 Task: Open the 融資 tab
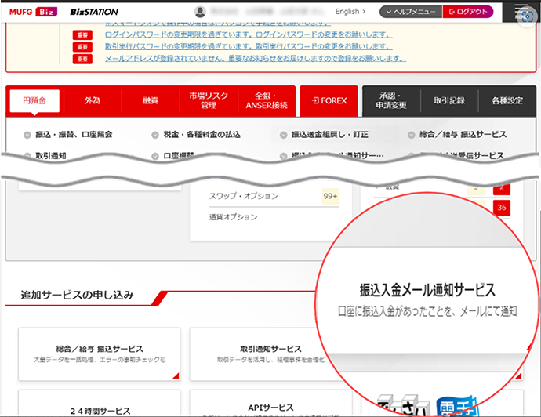[x=150, y=100]
